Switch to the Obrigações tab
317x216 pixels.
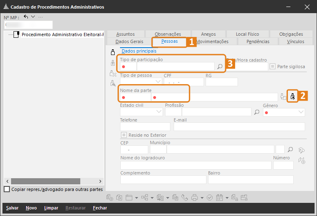click(x=291, y=34)
